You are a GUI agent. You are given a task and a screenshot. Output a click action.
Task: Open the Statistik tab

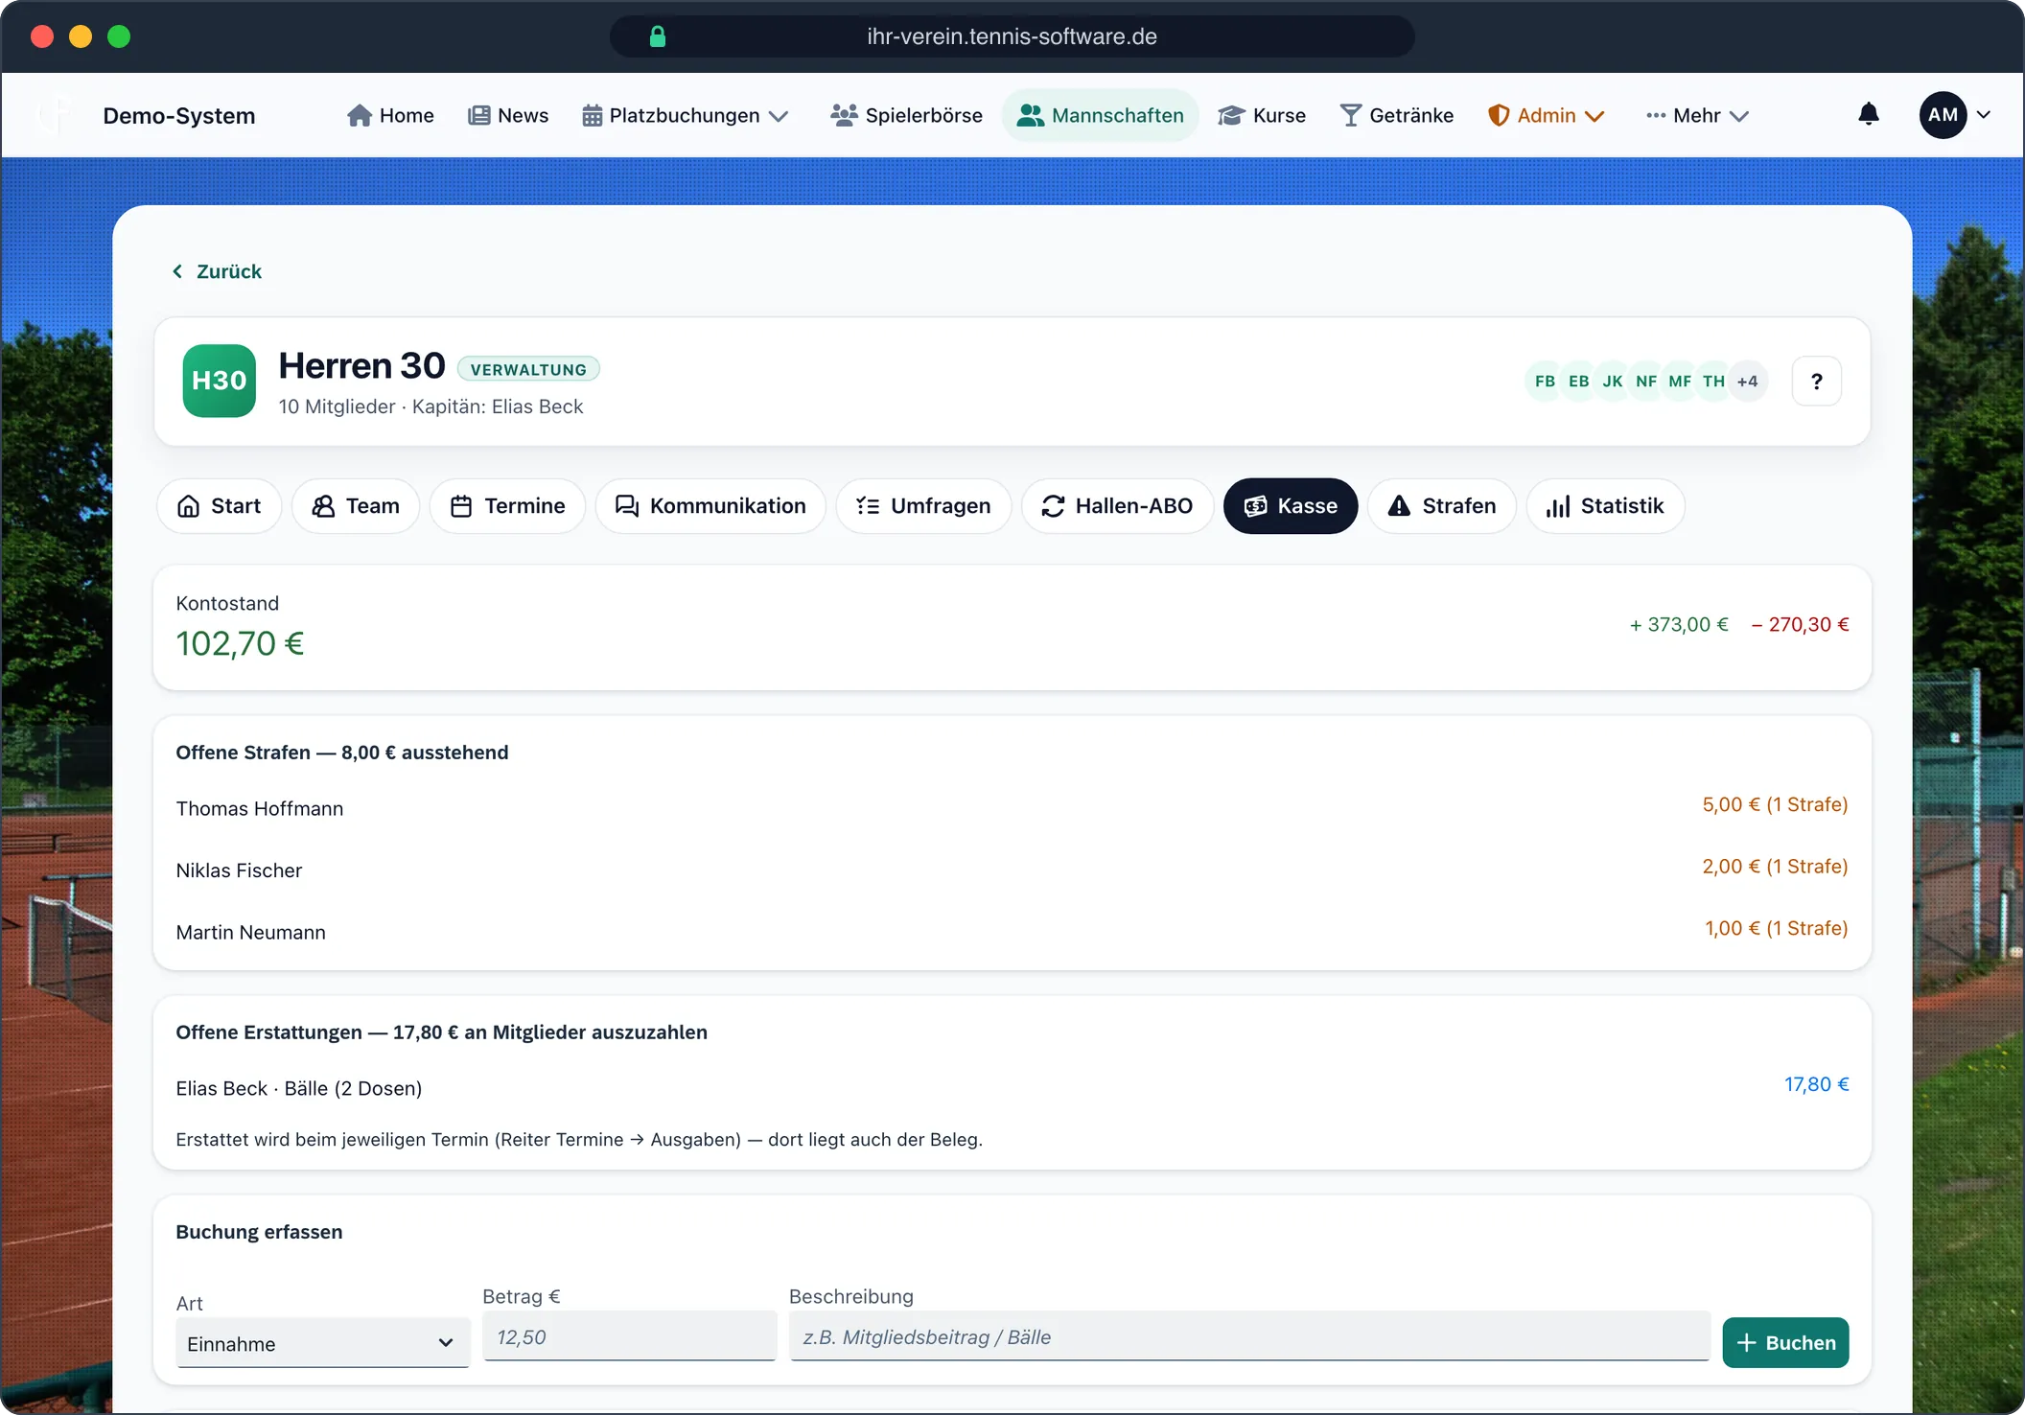point(1605,506)
